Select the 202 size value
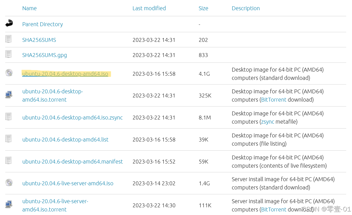Screen dimensions: 352x215 point(203,40)
